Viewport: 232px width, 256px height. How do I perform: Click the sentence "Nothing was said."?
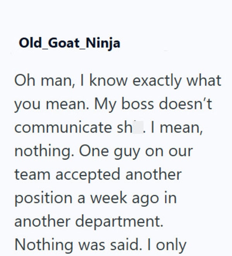78,245
